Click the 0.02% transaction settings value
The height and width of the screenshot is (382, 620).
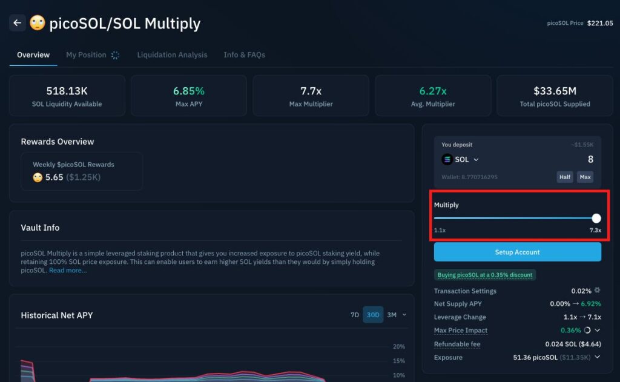click(x=581, y=291)
